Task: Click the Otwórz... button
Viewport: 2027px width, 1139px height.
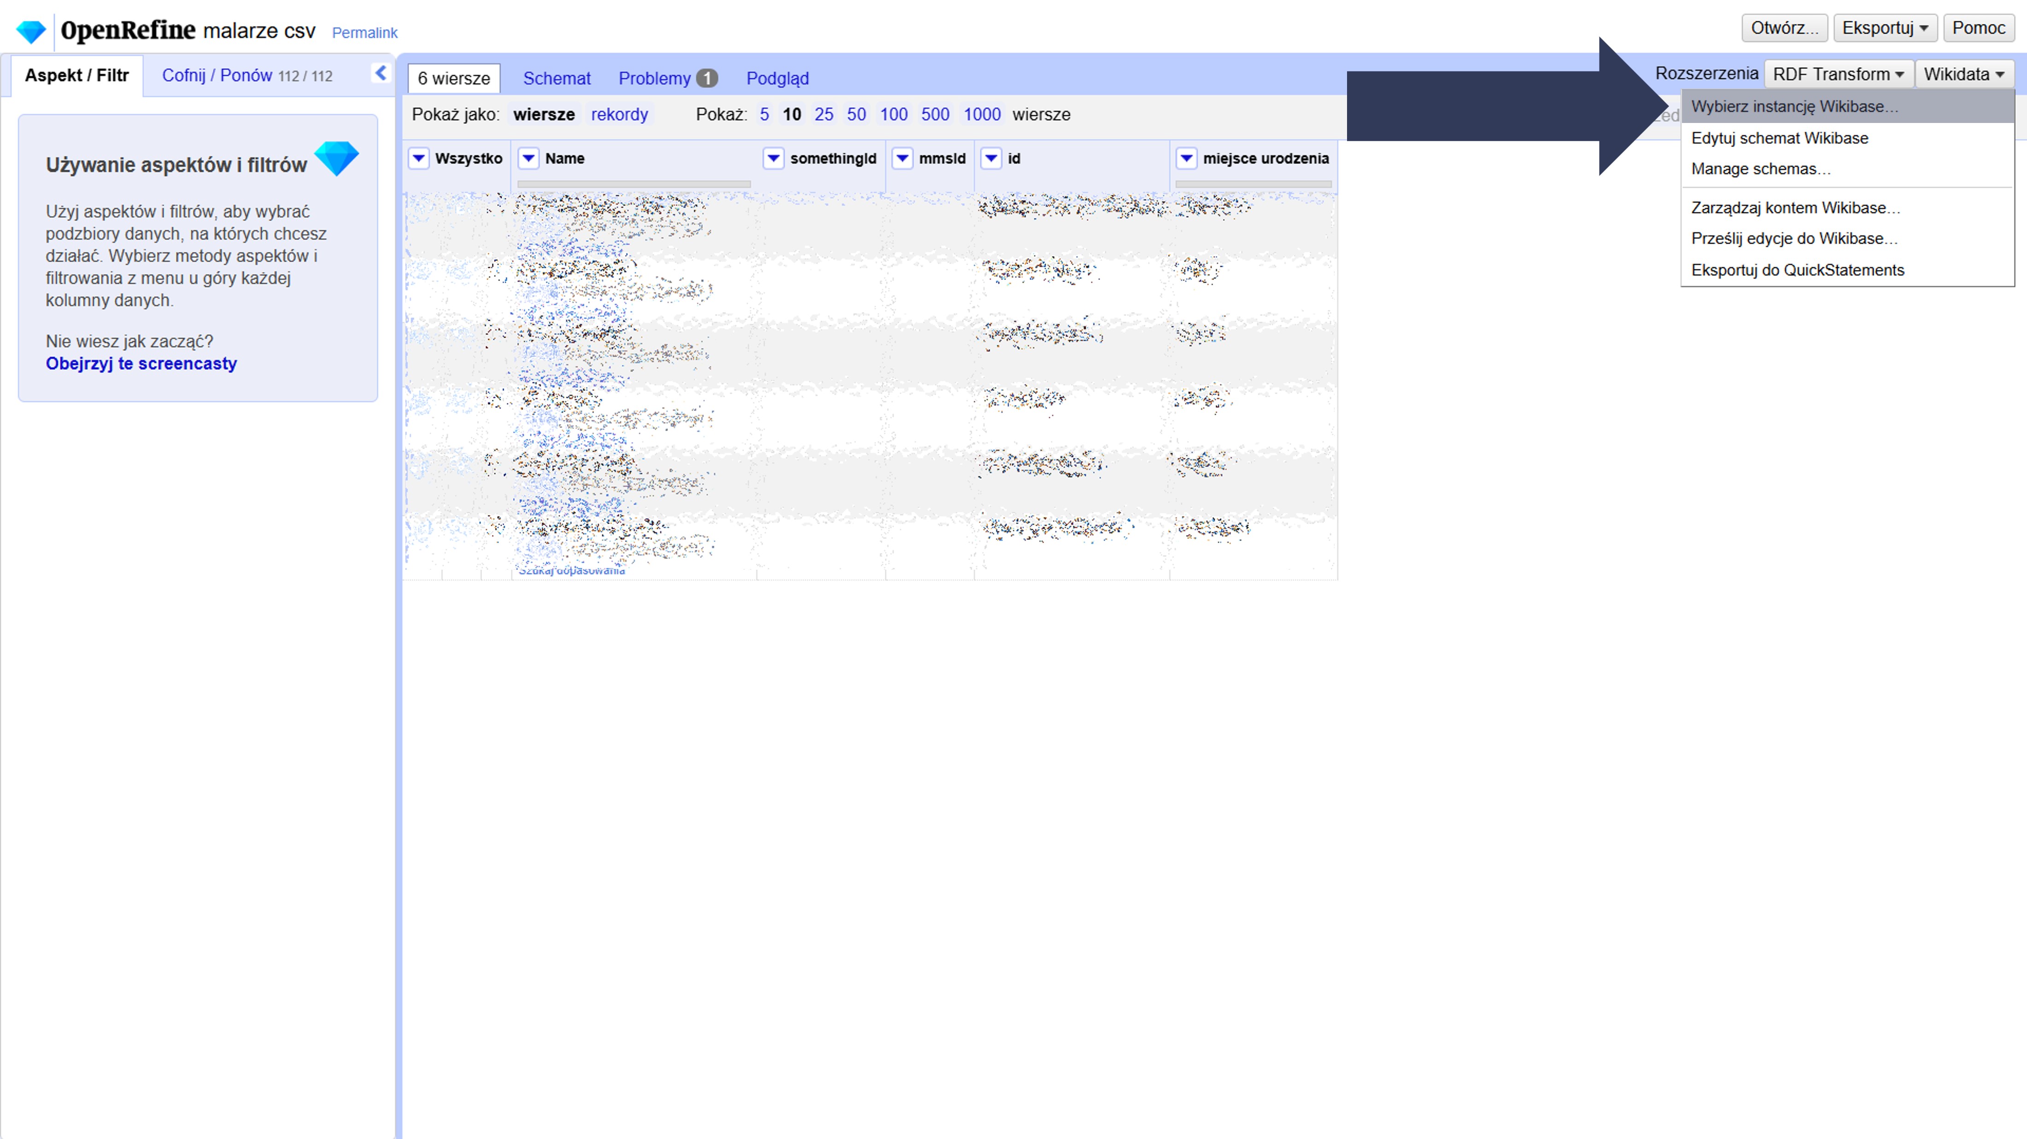Action: click(1784, 28)
